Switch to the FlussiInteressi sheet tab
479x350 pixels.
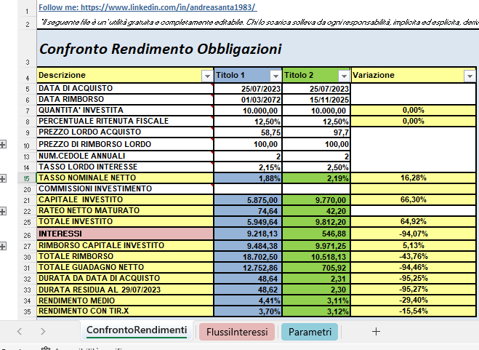[x=236, y=332]
